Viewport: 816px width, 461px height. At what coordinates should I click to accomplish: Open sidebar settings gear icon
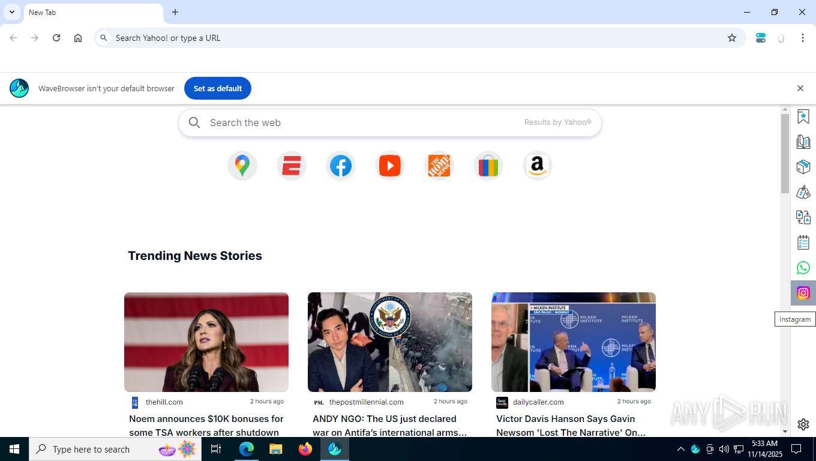803,424
